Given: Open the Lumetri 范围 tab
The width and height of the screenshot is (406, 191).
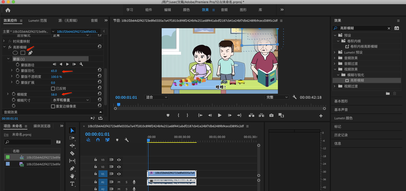Looking at the screenshot, I should coord(38,21).
